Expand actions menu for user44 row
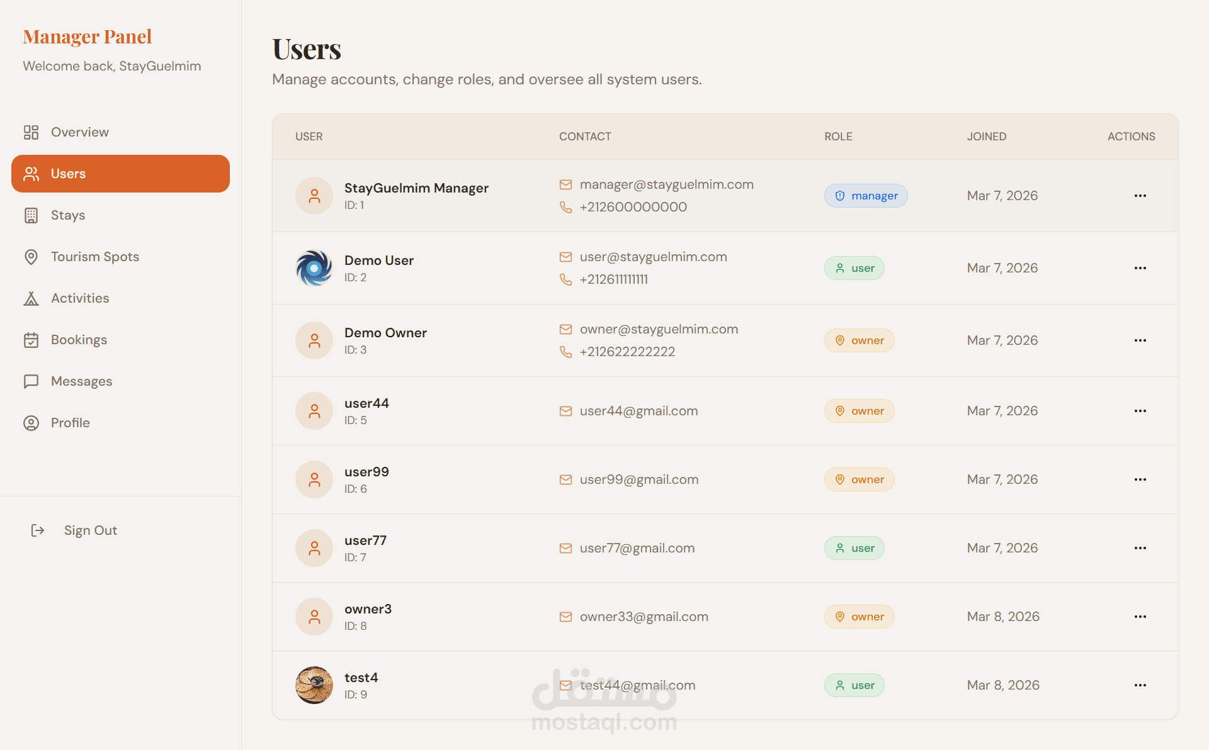1209x750 pixels. pos(1140,411)
